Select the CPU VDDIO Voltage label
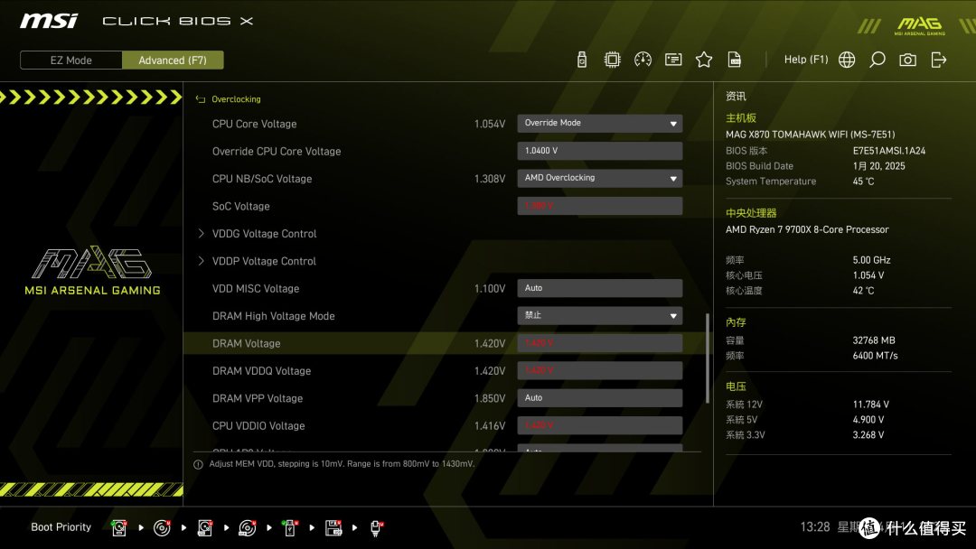Image resolution: width=976 pixels, height=549 pixels. point(258,426)
